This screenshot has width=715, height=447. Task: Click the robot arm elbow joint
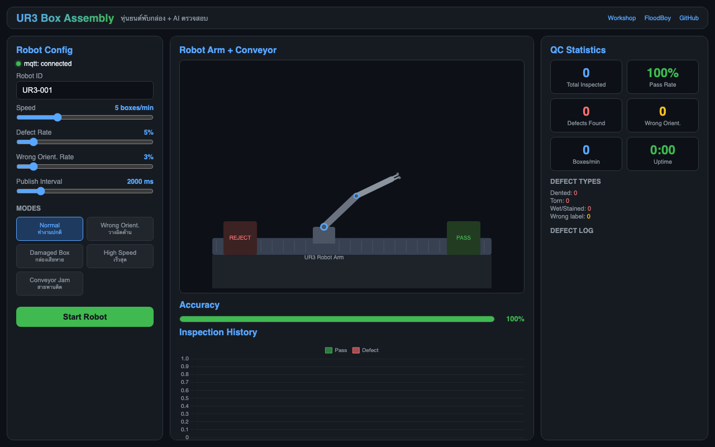click(356, 196)
